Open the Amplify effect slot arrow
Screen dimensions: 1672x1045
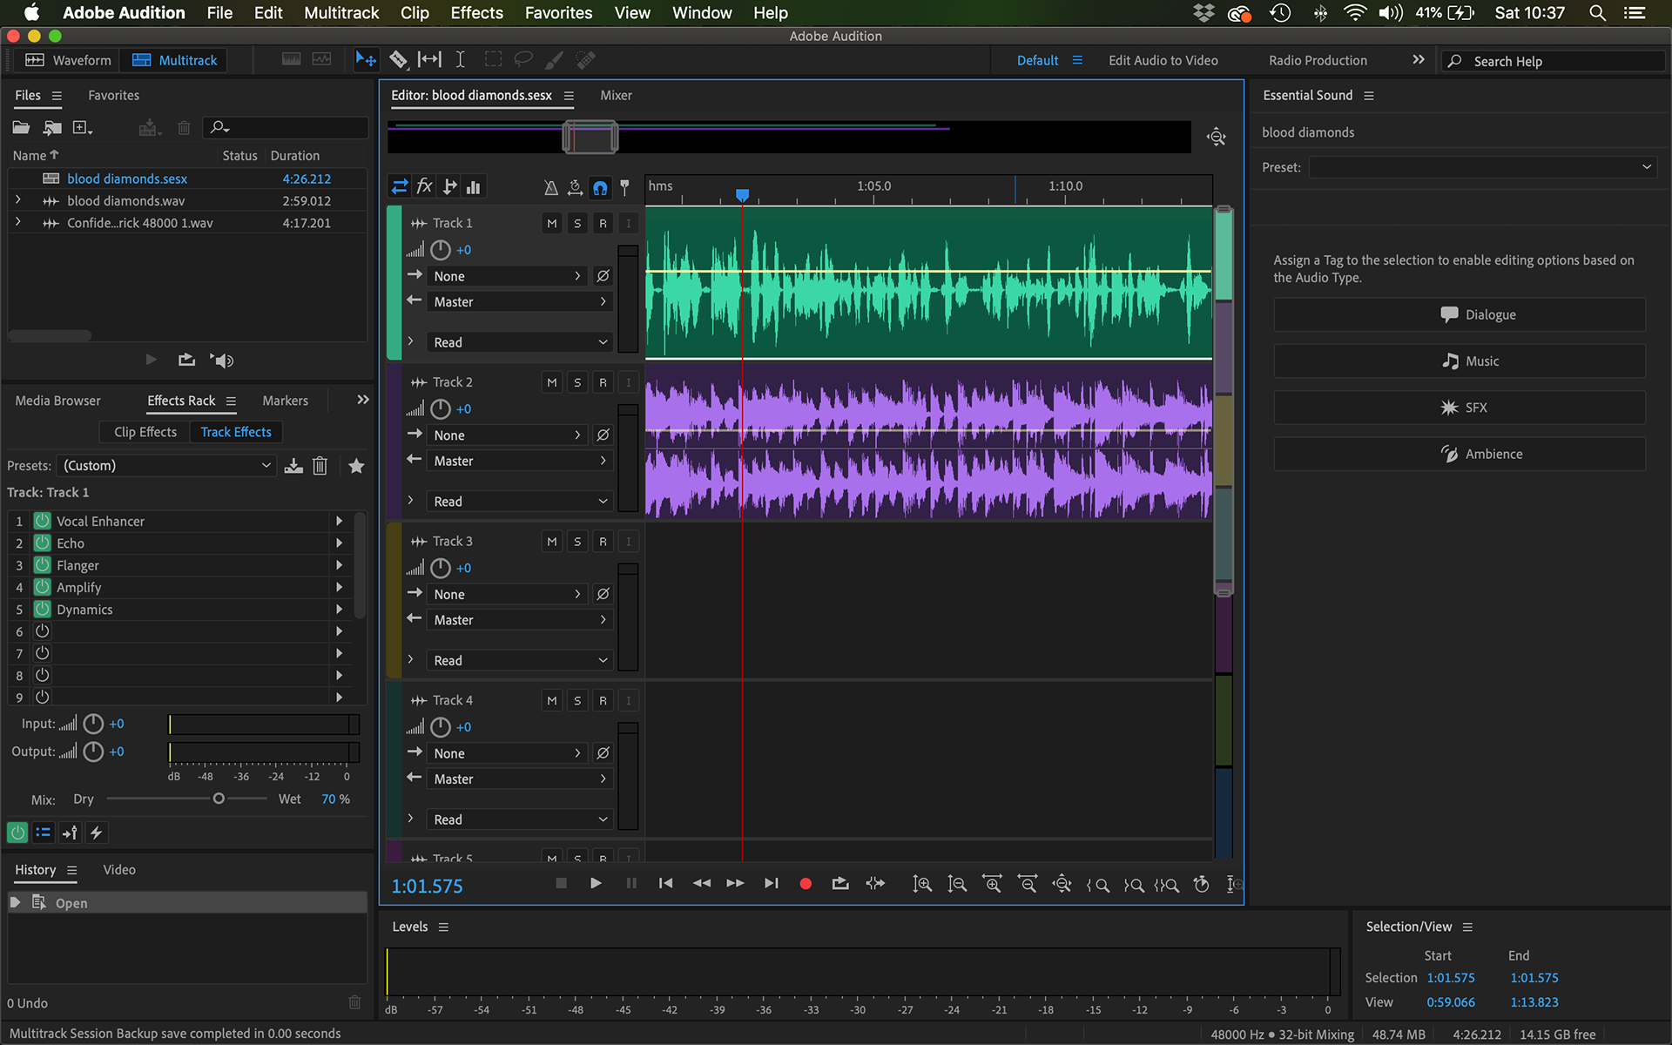339,587
